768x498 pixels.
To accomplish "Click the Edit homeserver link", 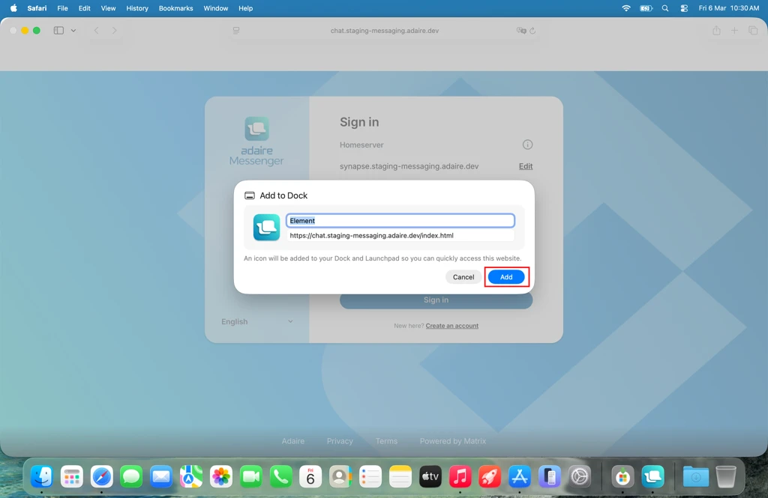I will point(526,166).
